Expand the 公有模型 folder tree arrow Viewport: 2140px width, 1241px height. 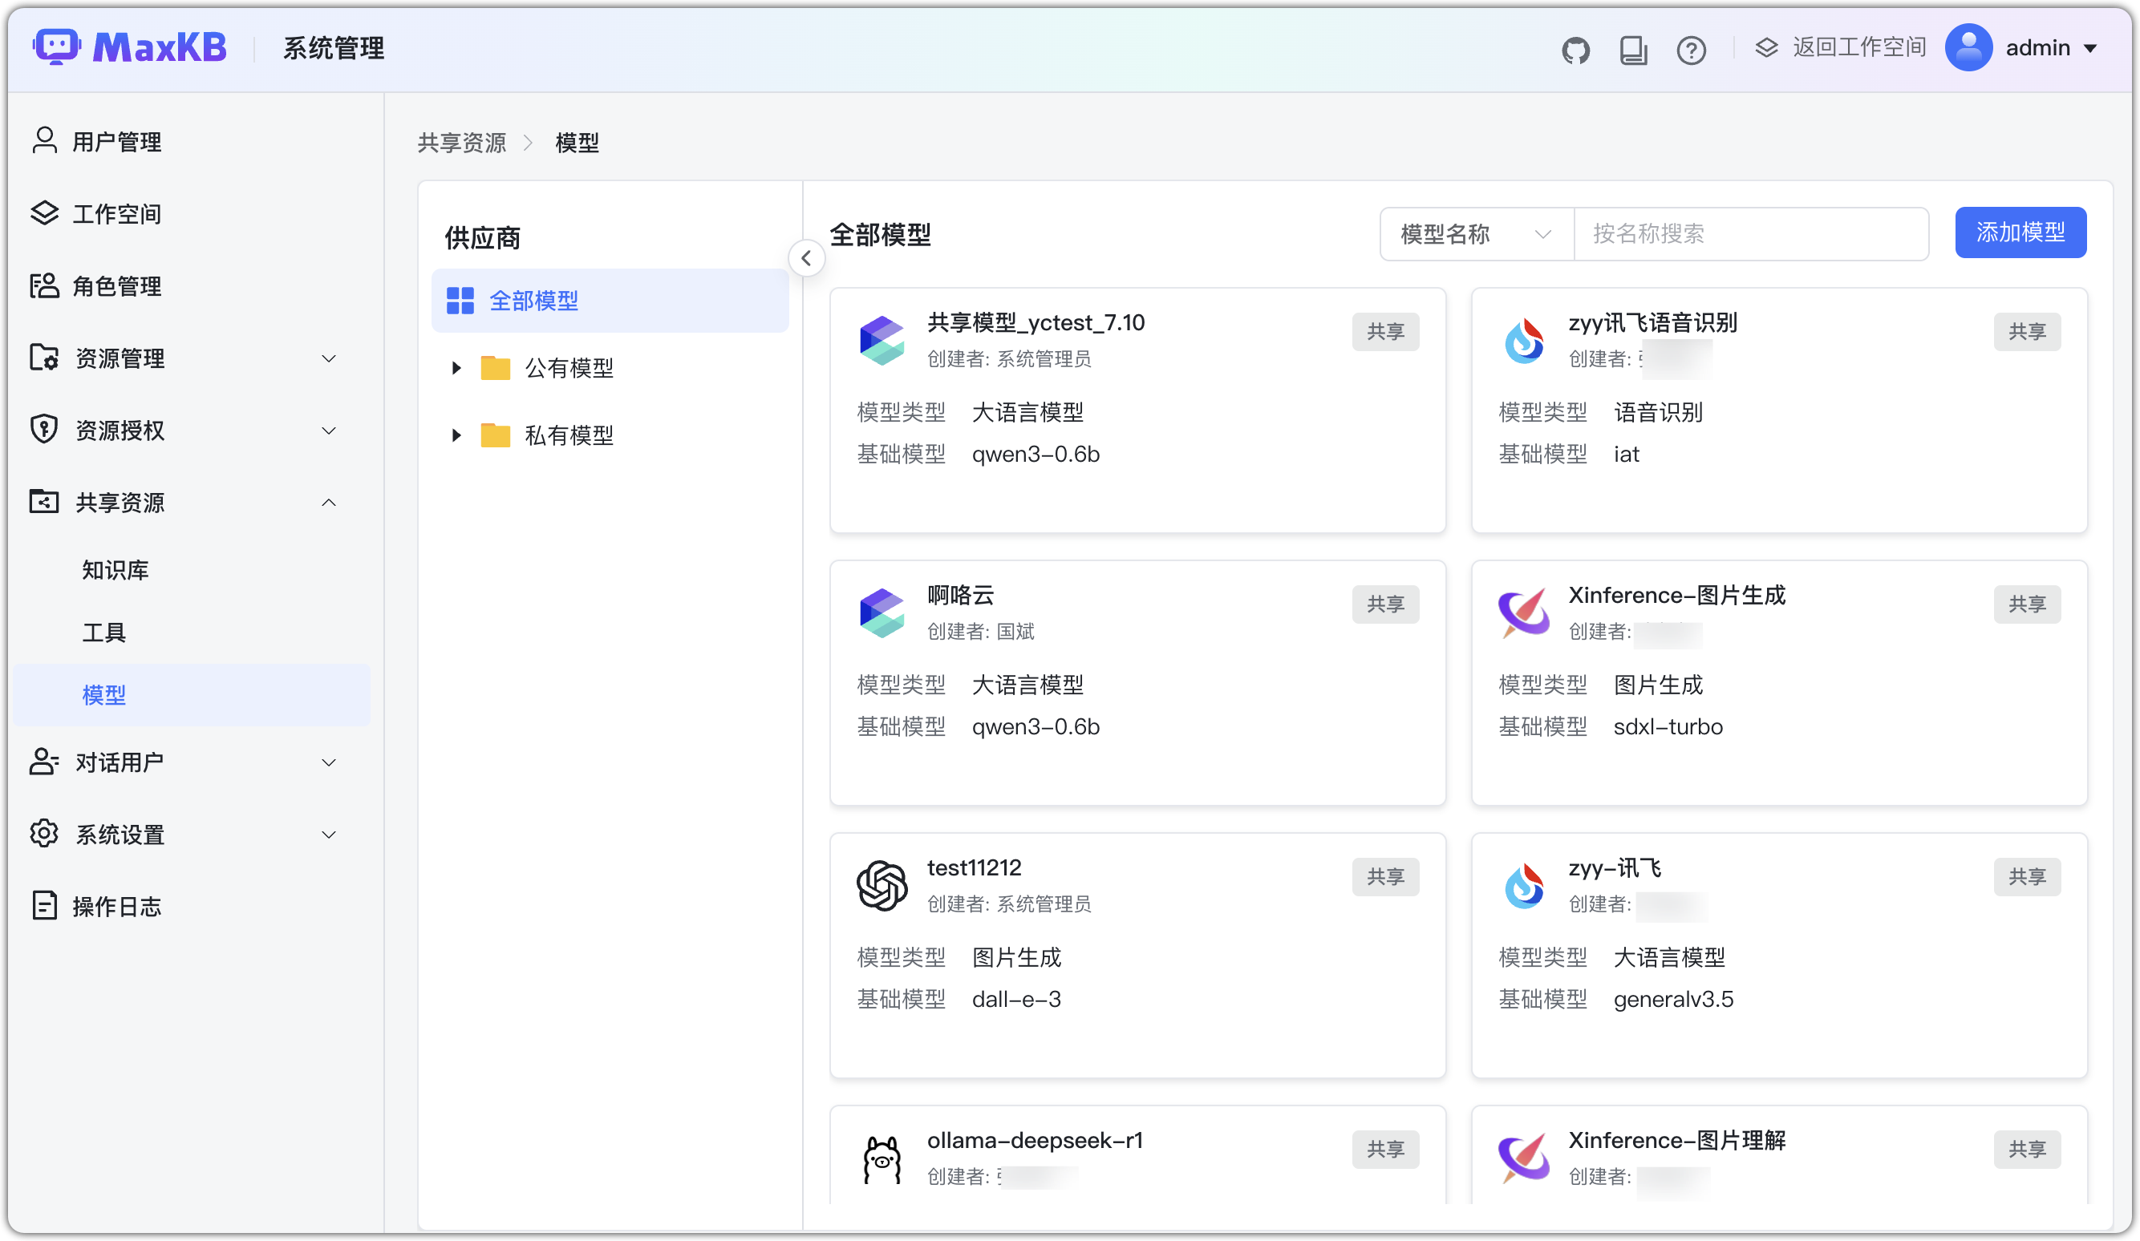(x=456, y=367)
